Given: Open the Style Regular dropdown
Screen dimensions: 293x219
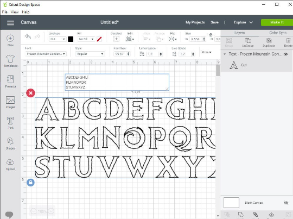Looking at the screenshot, I should tap(90, 54).
